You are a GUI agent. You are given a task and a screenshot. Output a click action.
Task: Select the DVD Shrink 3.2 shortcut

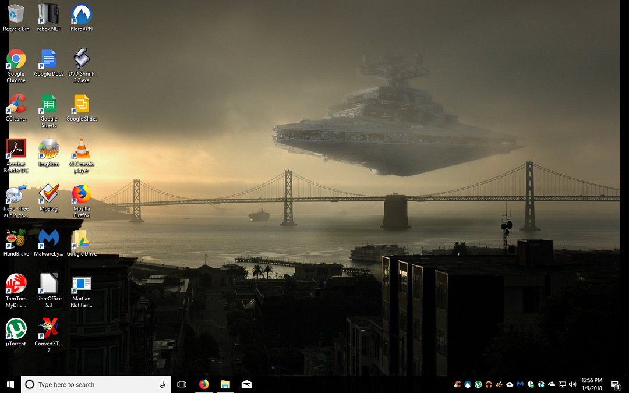(82, 59)
